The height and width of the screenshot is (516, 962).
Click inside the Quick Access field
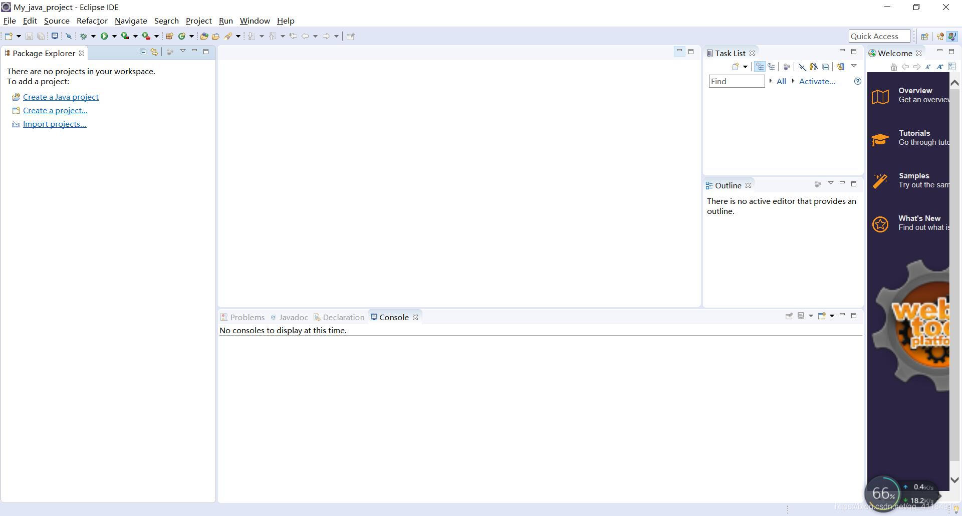click(879, 36)
